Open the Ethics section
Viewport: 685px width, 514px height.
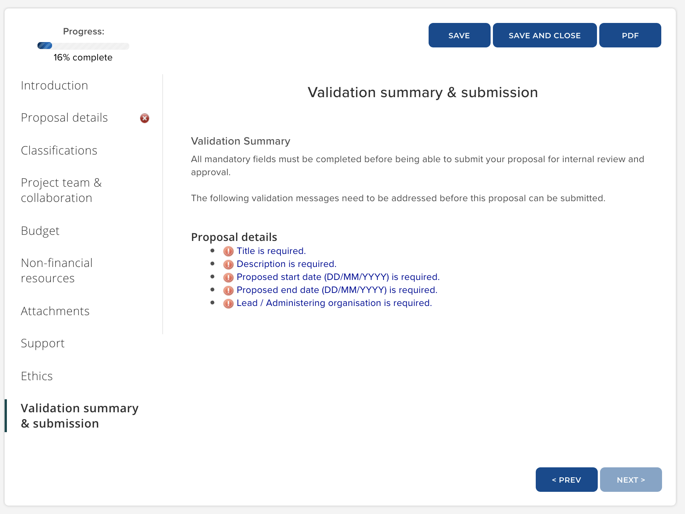pos(37,376)
